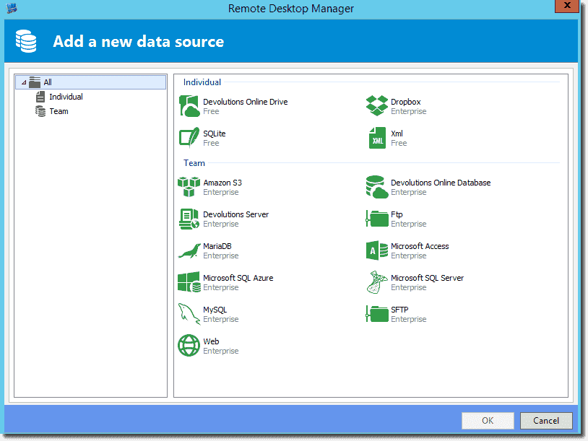Select the SFTP folder icon
588x441 pixels.
[x=377, y=314]
